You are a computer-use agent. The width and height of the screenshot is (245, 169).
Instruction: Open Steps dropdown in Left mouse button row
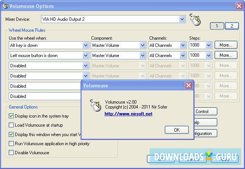[209, 56]
